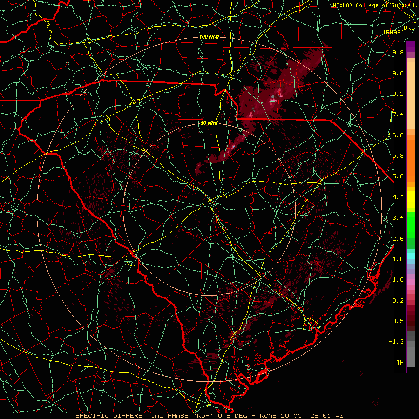Click the 1.0 color scale value
419x419 pixels.
(398, 280)
